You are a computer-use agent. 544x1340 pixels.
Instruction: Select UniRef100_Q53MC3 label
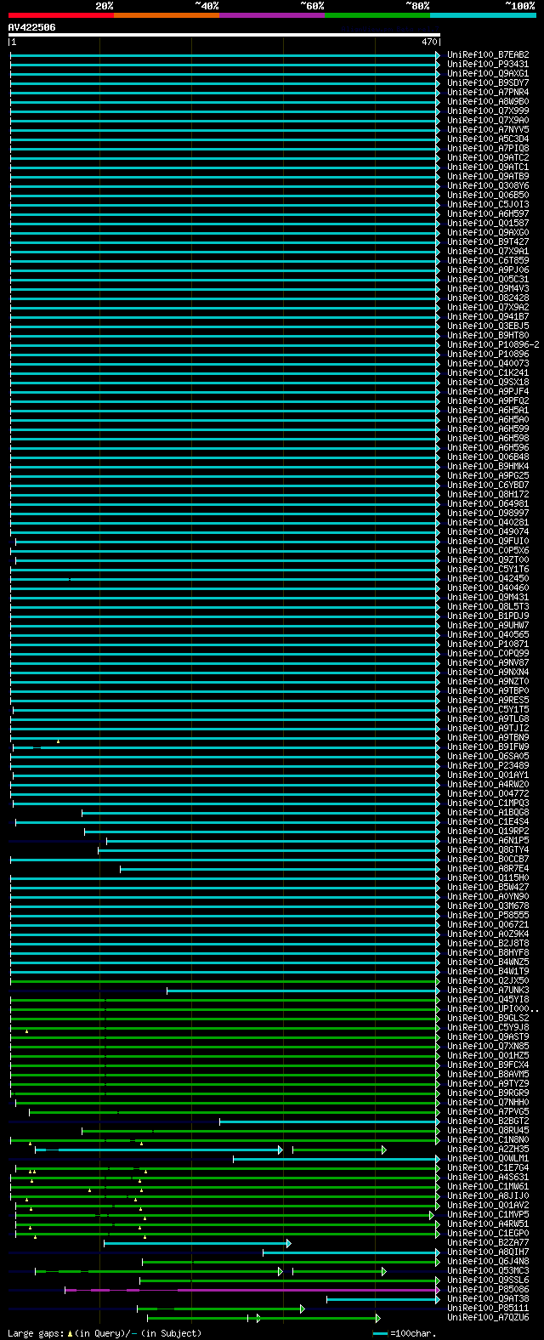[488, 1271]
